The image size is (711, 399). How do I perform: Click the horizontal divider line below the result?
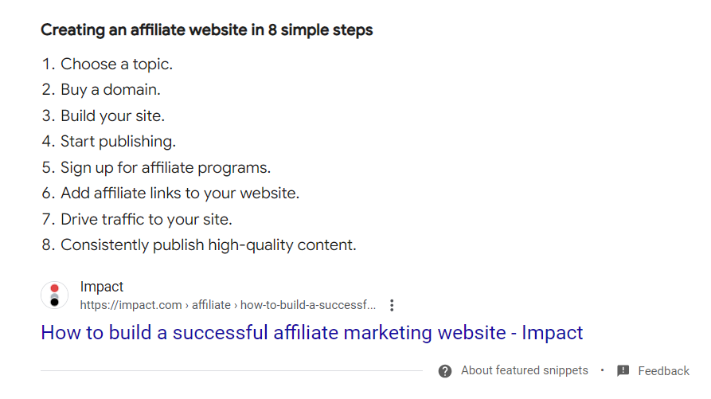(x=231, y=370)
